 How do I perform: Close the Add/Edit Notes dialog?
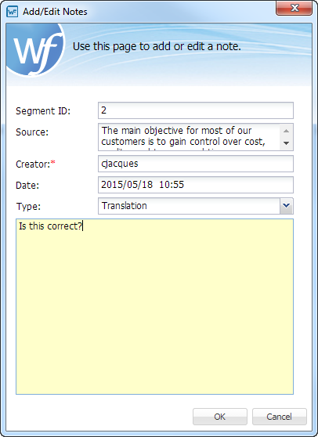(294, 8)
